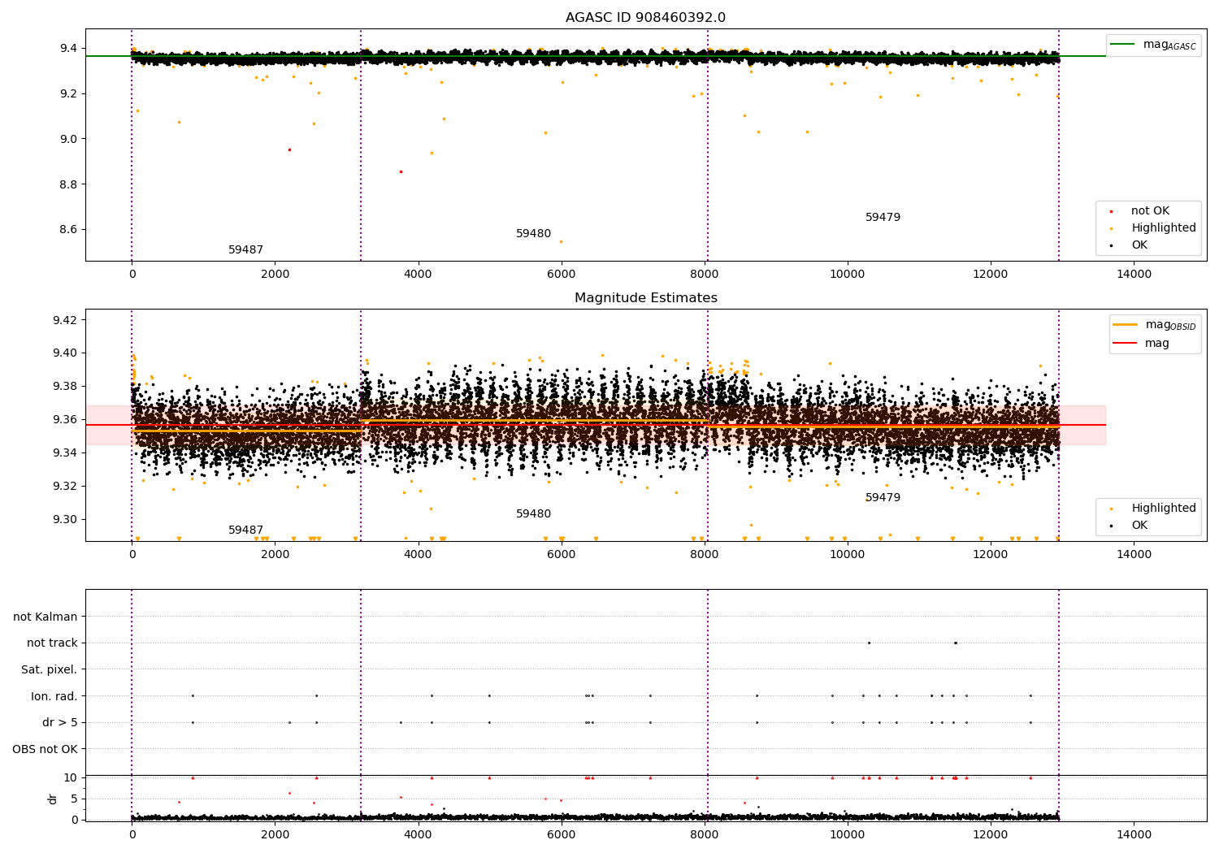The height and width of the screenshot is (853, 1219).
Task: Click the 9.2 y-axis tick in top plot
Action: [x=68, y=94]
